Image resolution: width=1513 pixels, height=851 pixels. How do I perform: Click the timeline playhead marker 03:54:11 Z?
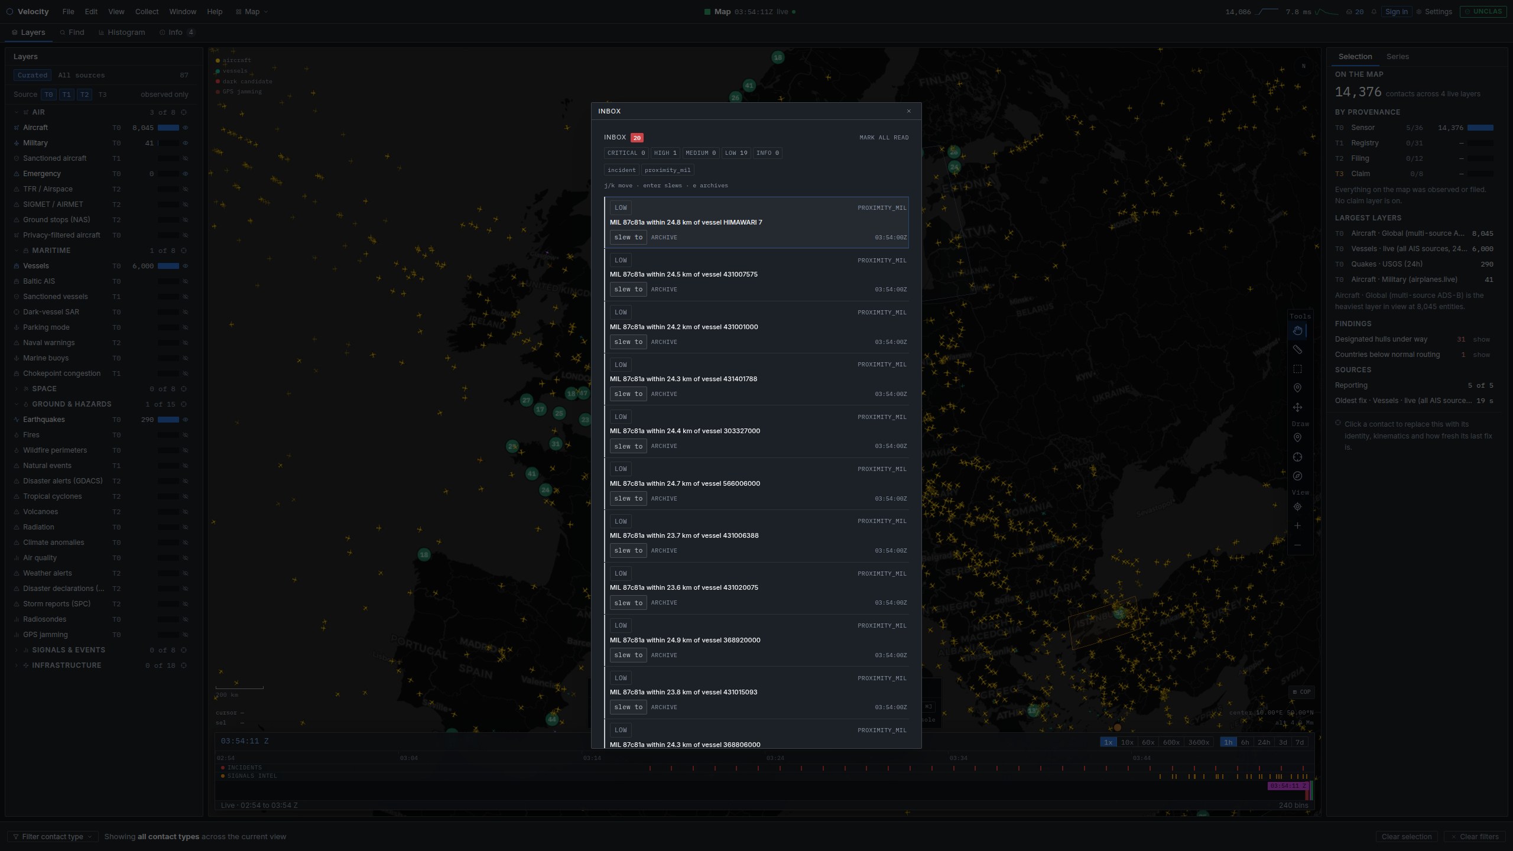tap(1287, 786)
